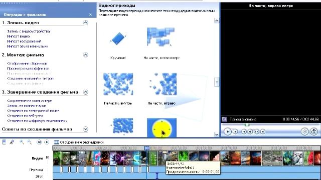
Task: Click the transitions list scrollbar thumb
Action: pos(216,82)
